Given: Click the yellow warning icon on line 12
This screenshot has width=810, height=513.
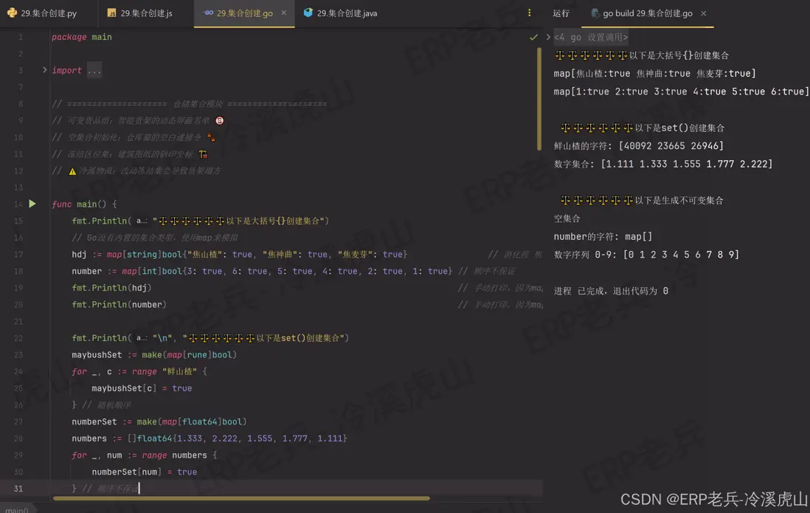Looking at the screenshot, I should click(x=72, y=171).
